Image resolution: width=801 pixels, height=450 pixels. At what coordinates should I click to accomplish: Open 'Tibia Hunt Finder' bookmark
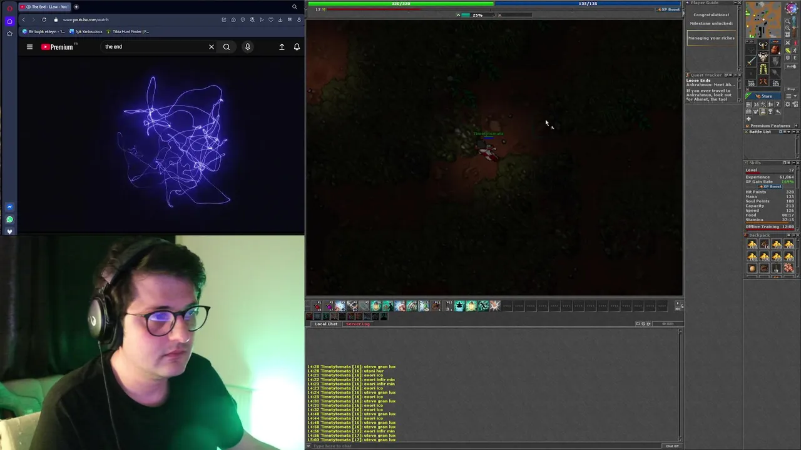click(x=128, y=31)
